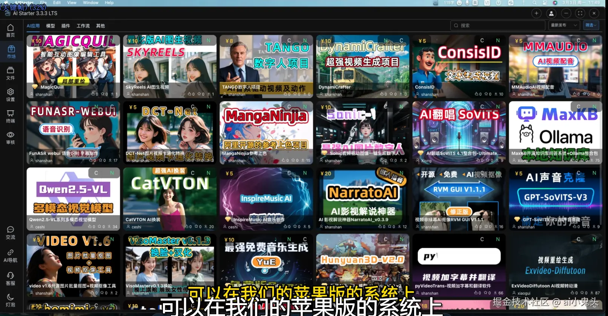This screenshot has height=316, width=608.
Task: Expand the 最新发布 sort dropdown
Action: [564, 25]
